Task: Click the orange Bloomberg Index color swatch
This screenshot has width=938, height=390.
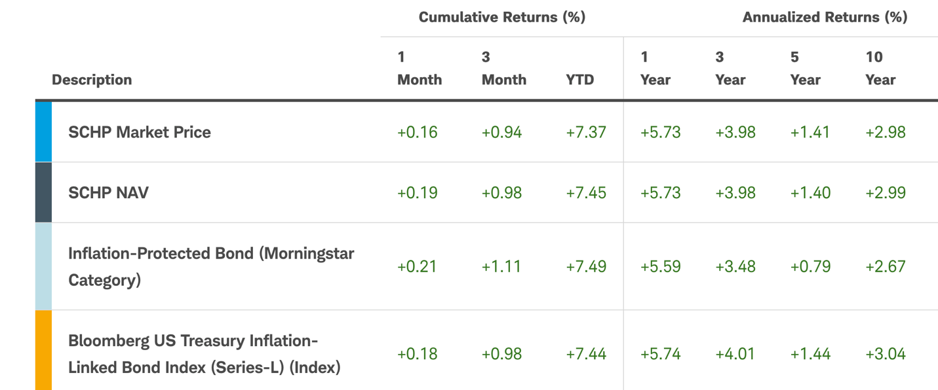Action: (x=43, y=351)
